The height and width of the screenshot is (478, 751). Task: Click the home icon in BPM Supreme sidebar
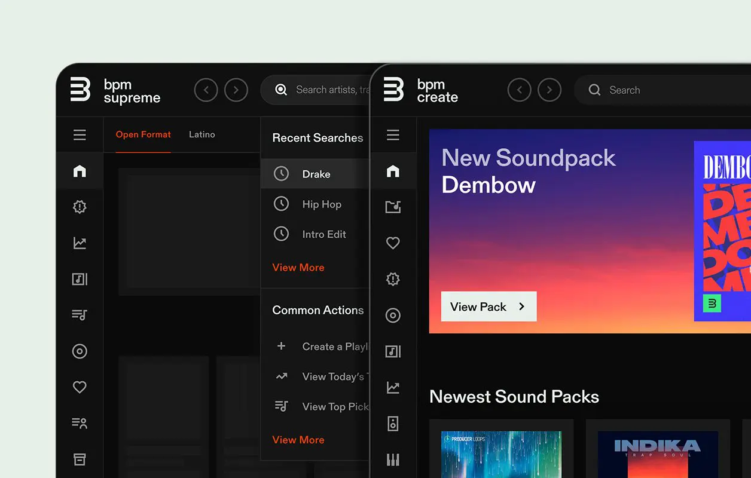point(80,171)
